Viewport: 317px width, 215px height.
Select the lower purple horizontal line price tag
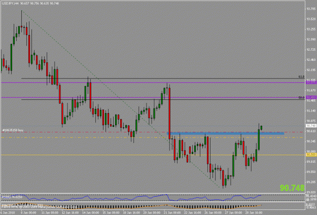coord(311,97)
